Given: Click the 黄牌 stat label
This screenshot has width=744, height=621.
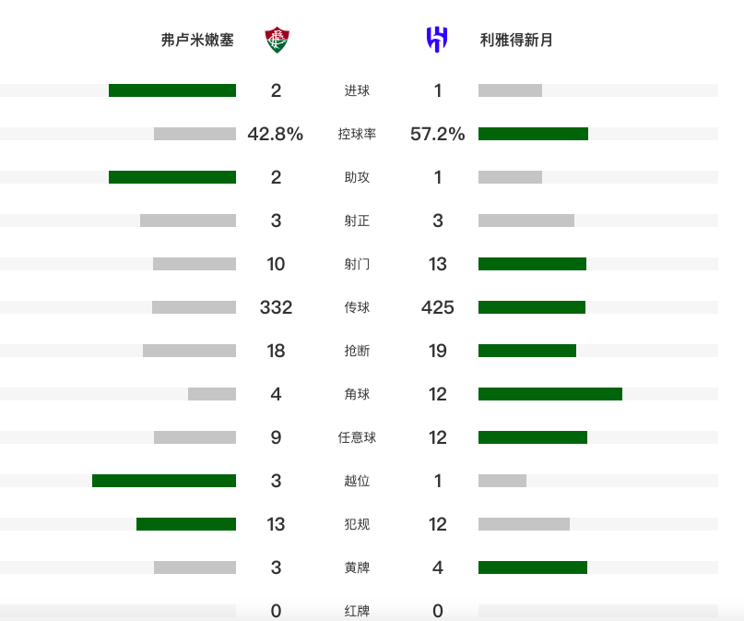Looking at the screenshot, I should [x=357, y=567].
